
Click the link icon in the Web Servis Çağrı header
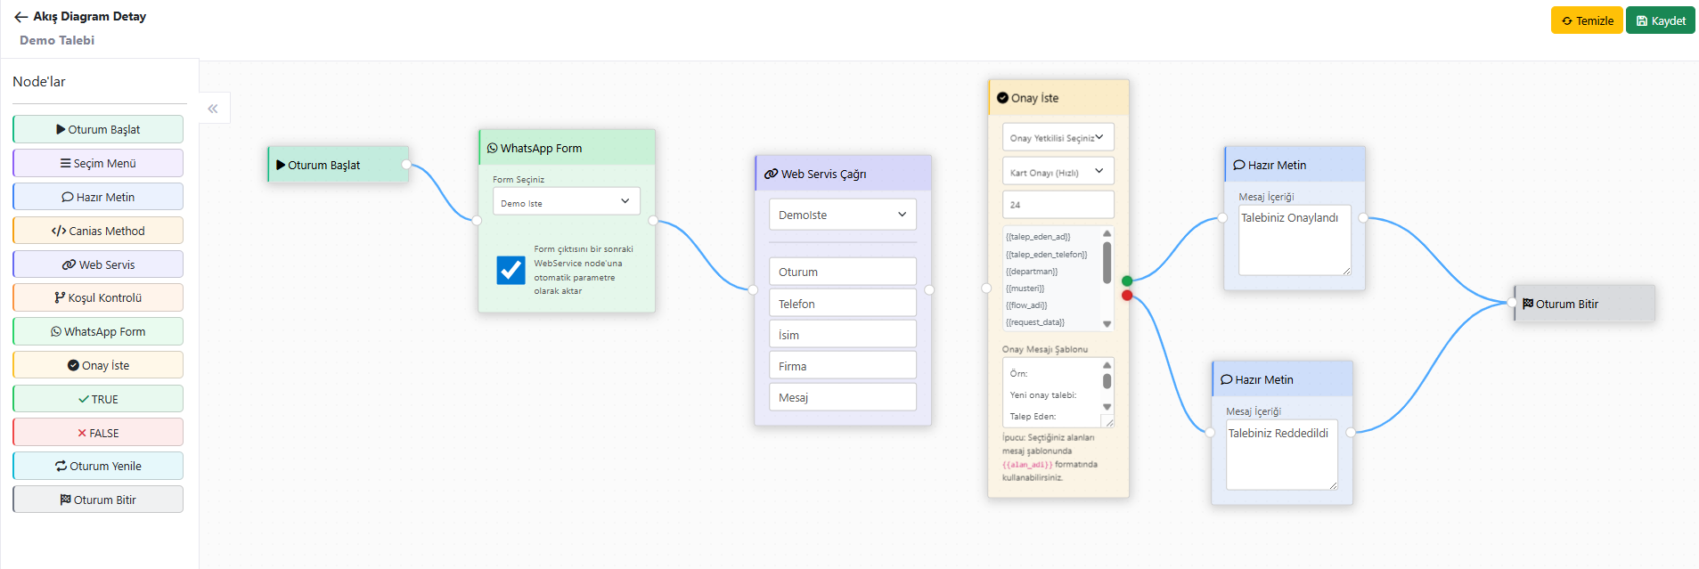[x=771, y=175]
